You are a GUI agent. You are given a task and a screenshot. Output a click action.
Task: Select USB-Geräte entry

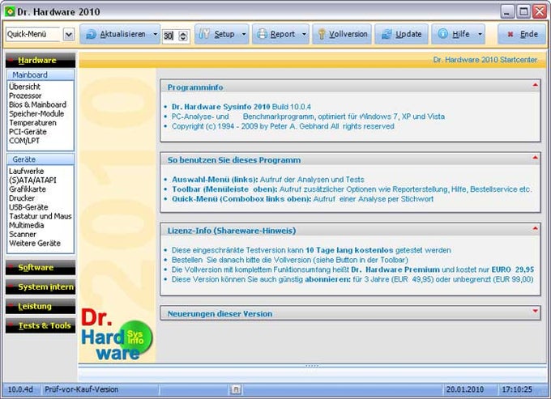click(28, 207)
